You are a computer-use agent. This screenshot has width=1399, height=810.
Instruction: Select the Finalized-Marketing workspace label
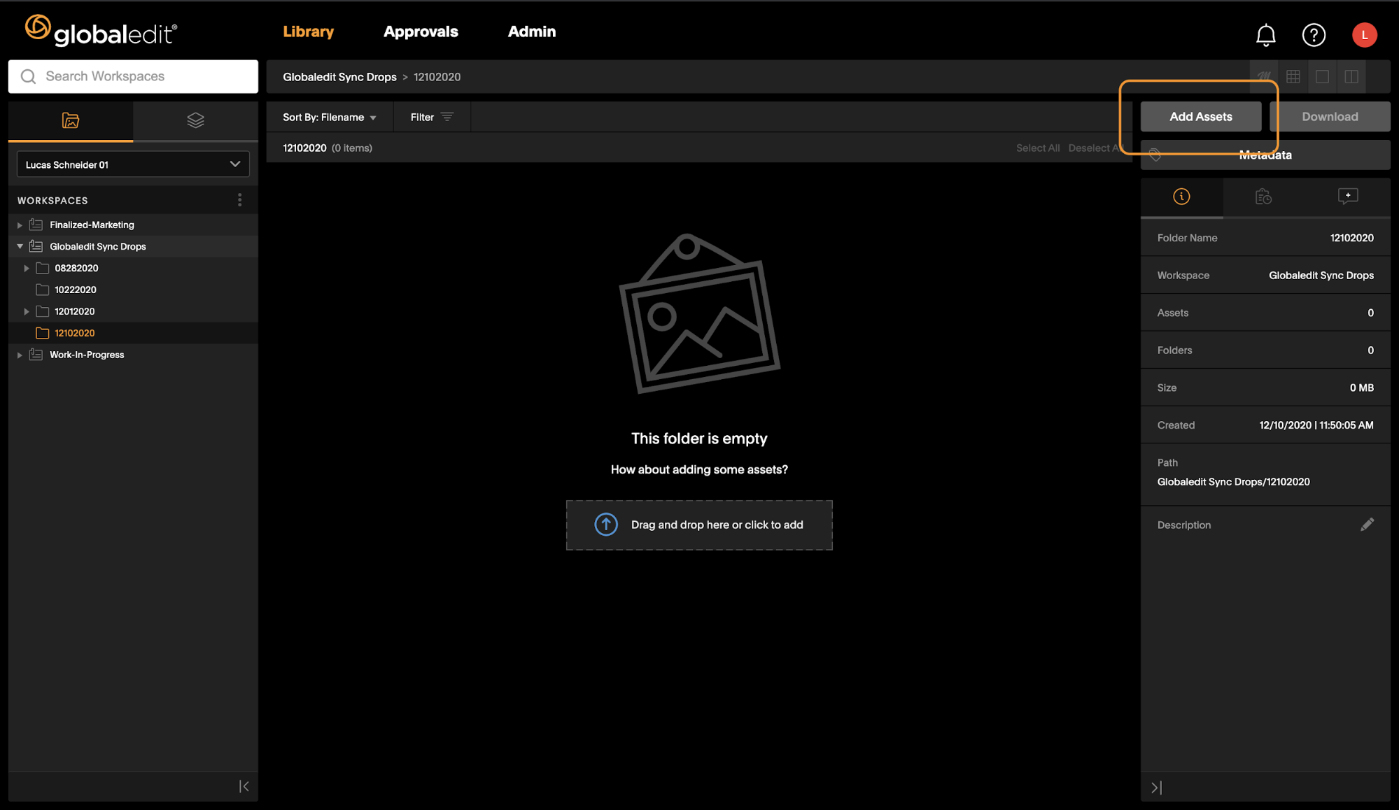tap(92, 225)
